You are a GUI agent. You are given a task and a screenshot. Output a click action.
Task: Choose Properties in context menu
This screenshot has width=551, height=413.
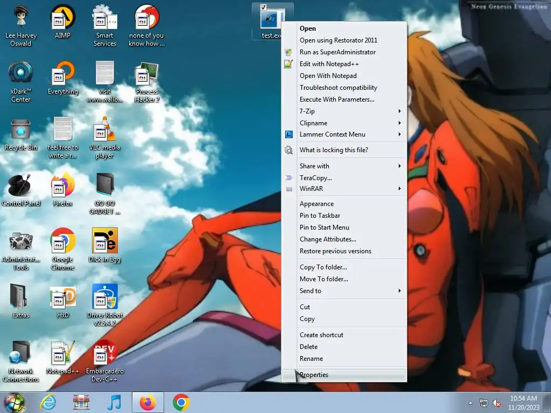(344, 375)
